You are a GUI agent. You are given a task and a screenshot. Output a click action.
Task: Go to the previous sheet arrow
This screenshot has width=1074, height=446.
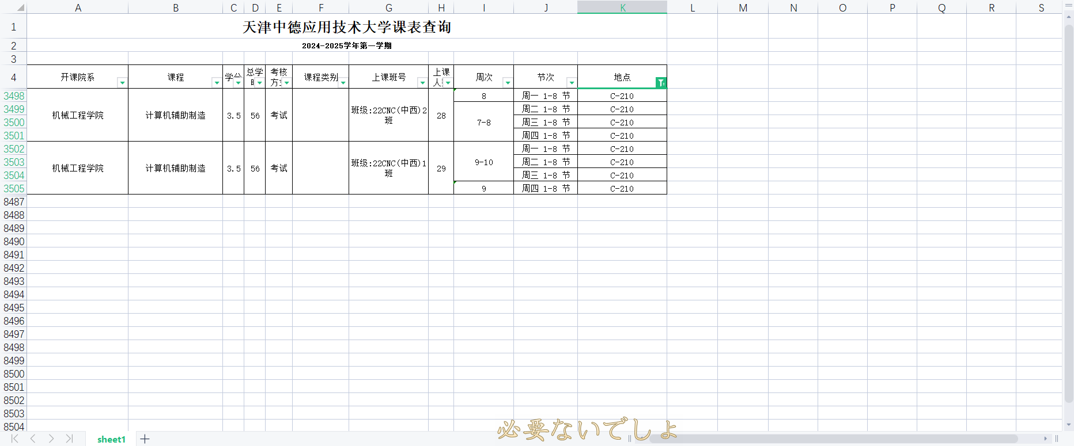[33, 439]
